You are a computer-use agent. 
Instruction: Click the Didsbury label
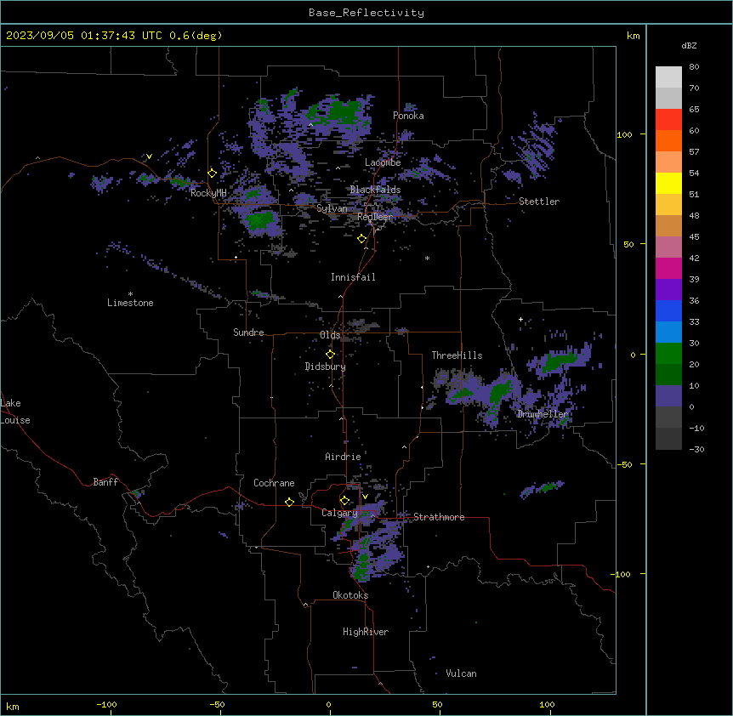326,367
